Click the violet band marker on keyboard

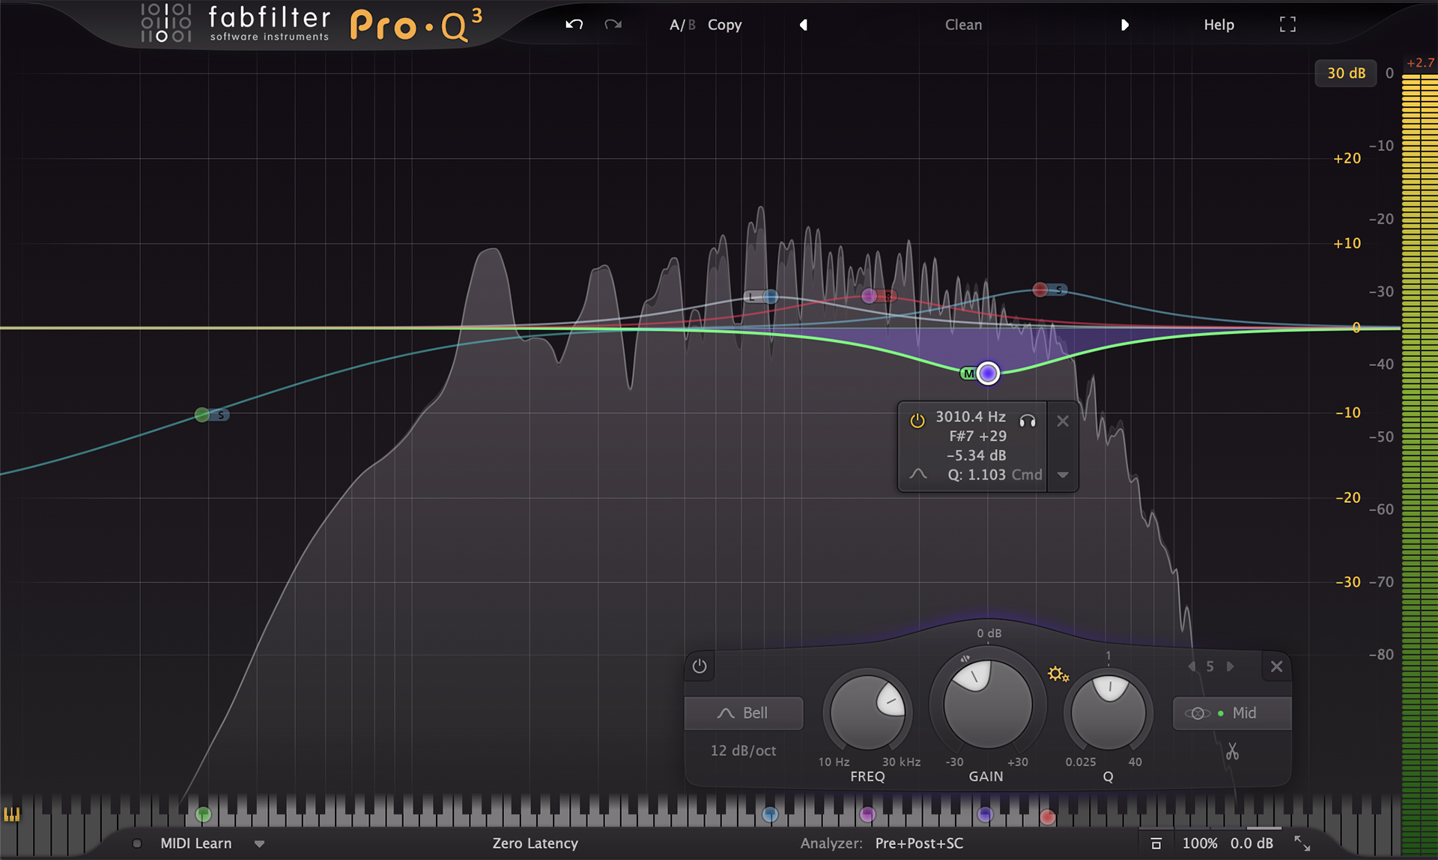pos(986,814)
